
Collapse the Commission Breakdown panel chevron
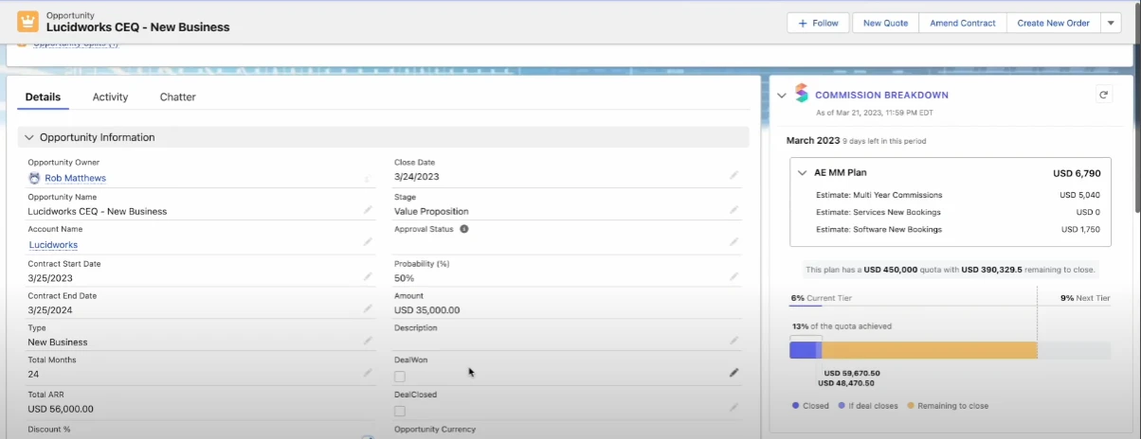(781, 95)
